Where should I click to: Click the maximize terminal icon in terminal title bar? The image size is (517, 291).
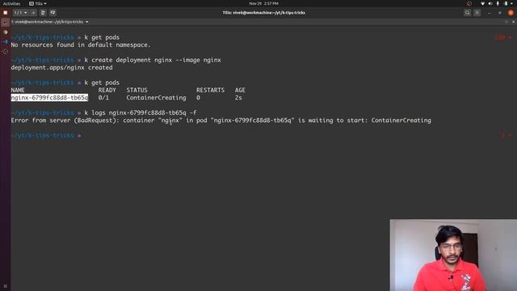coord(506,22)
